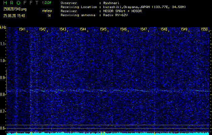Click the 0.8 kHz axis label

coord(3,94)
